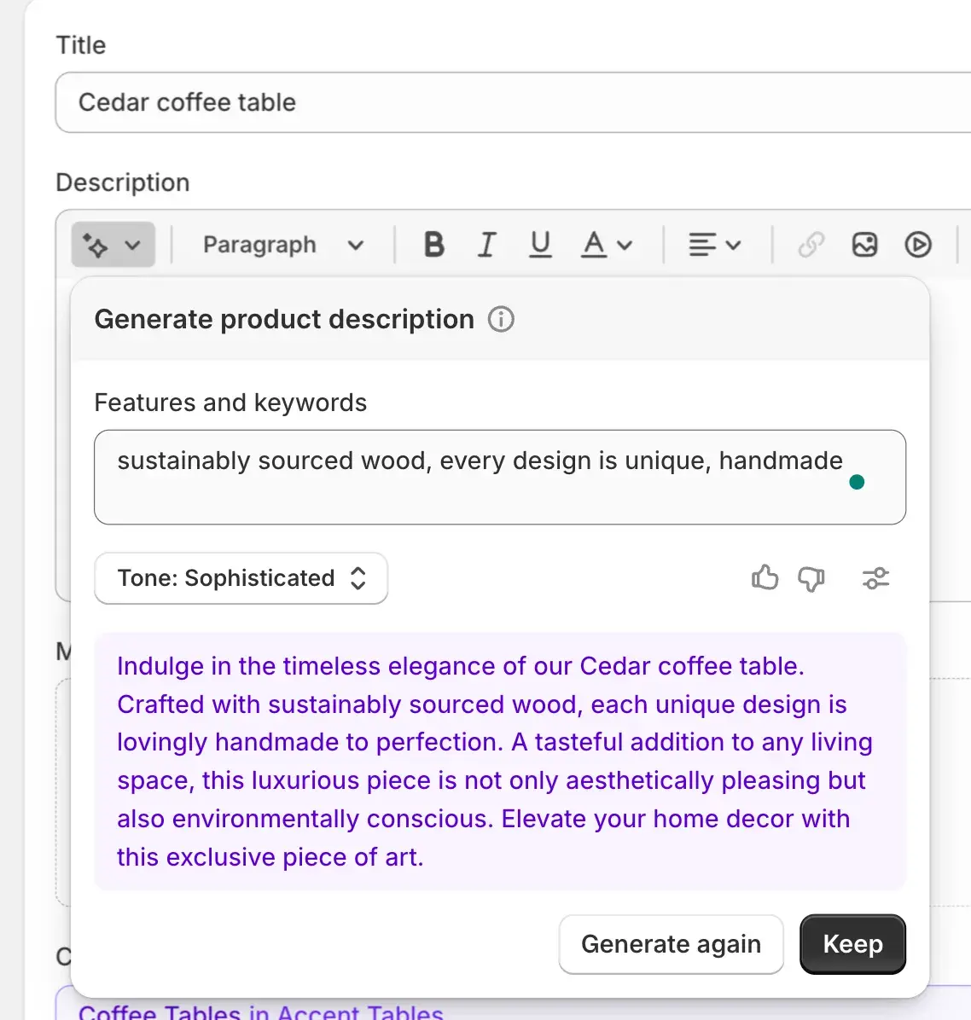Screen dimensions: 971x1020
Task: Open the text alignment dropdown
Action: coord(714,246)
